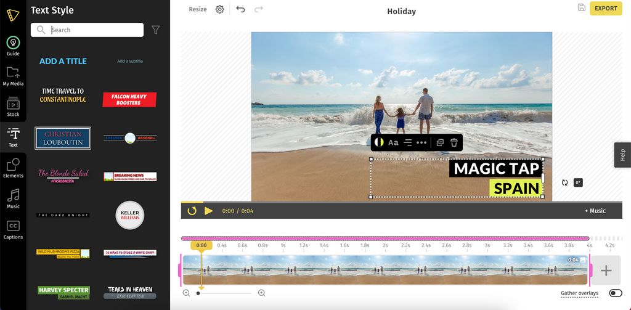Click the 2s mark on timeline ruler
Screen dimensions: 631x310
click(385, 245)
